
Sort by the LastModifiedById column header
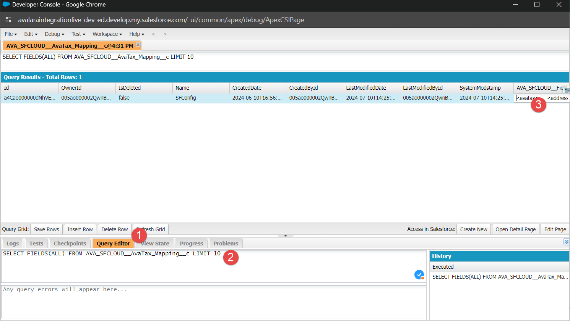(x=429, y=88)
